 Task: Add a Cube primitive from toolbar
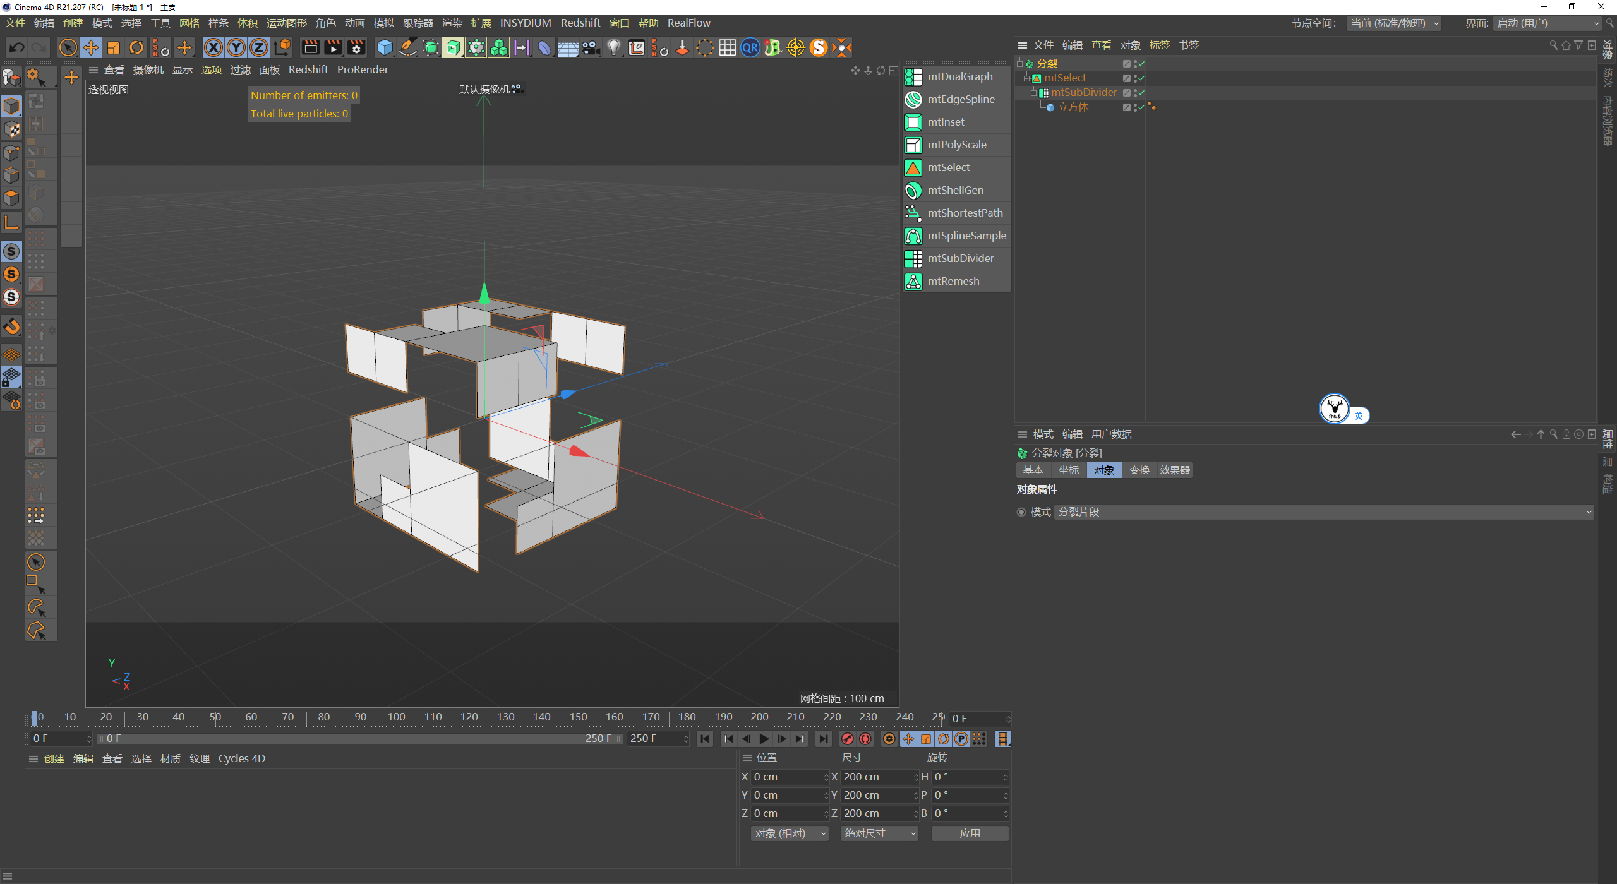pyautogui.click(x=385, y=47)
